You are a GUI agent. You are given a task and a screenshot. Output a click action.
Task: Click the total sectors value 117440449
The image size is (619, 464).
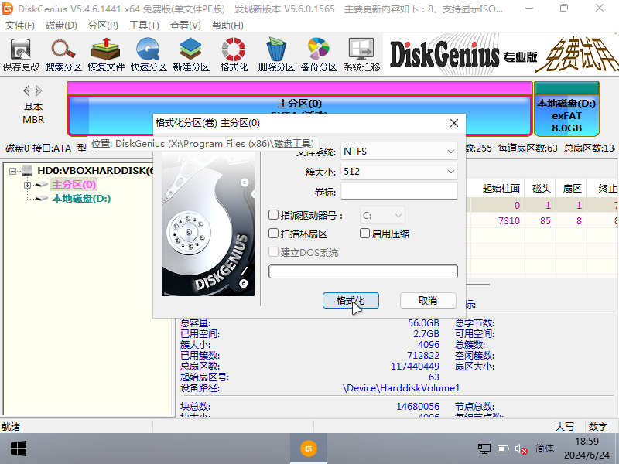pos(415,367)
